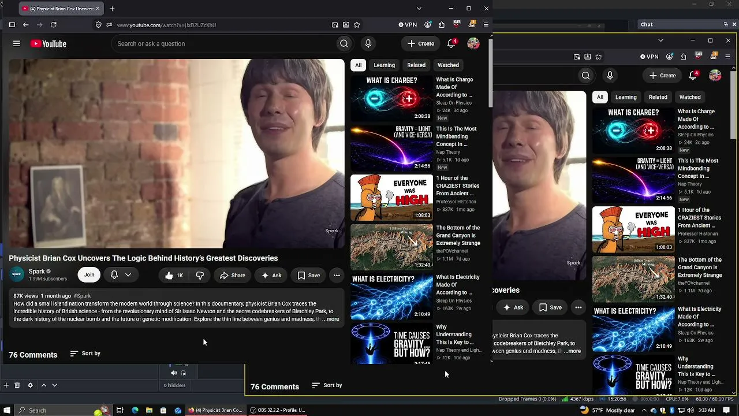Reload the YouTube page

[54, 25]
